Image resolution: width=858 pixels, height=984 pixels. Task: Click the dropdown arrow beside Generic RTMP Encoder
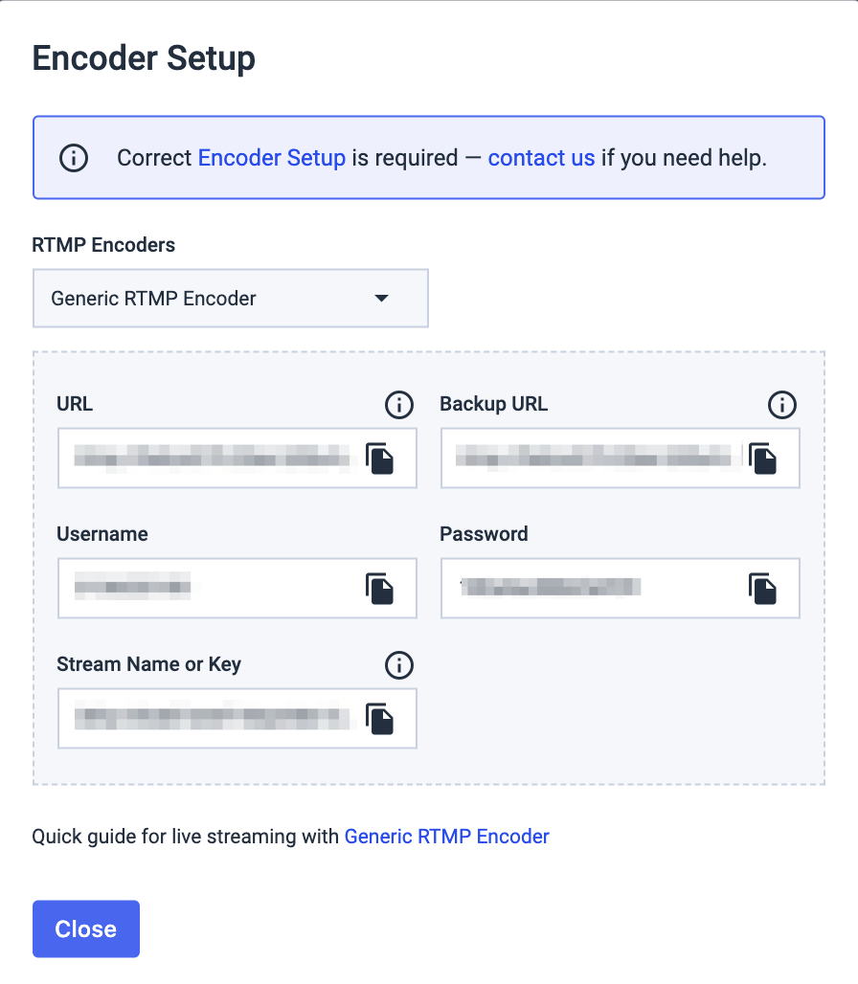(x=382, y=298)
